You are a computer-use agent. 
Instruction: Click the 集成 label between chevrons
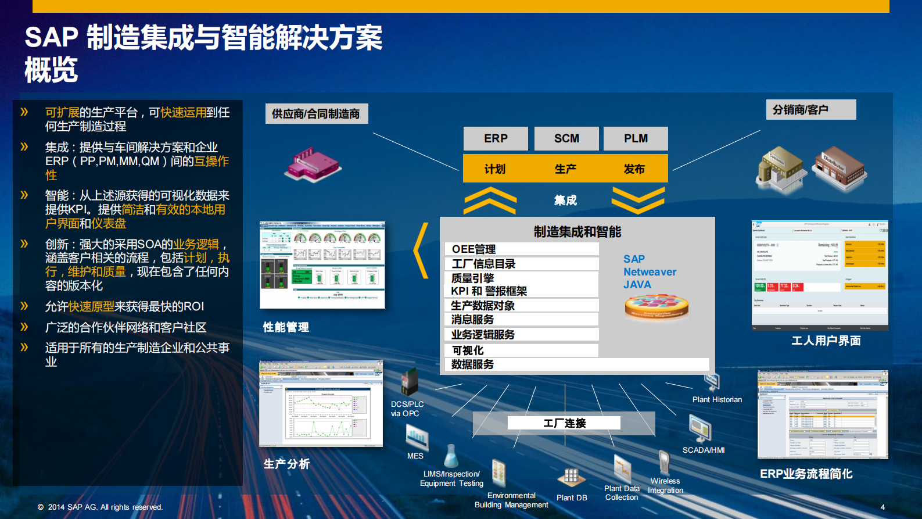(565, 201)
